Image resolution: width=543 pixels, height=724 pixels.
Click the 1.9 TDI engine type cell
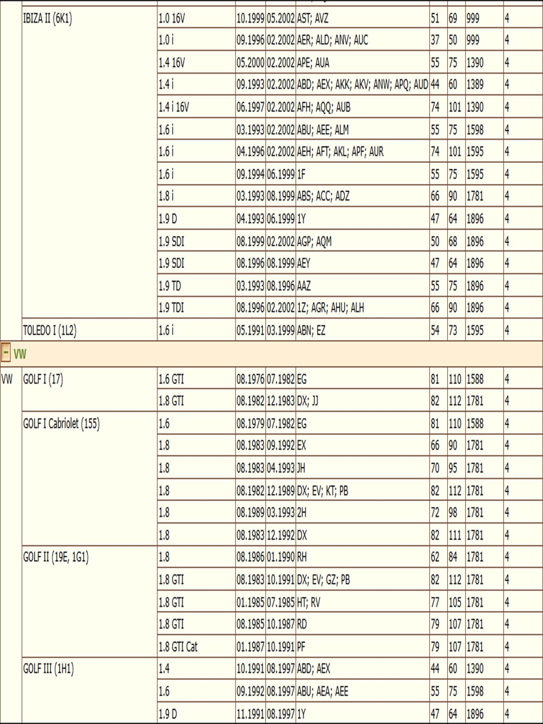(171, 308)
